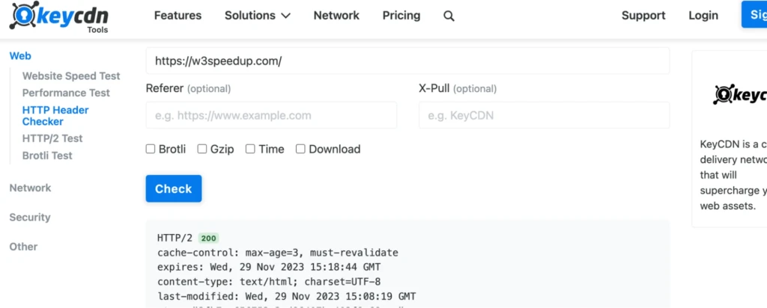Open Website Speed Test tool
The image size is (767, 308).
coord(71,76)
